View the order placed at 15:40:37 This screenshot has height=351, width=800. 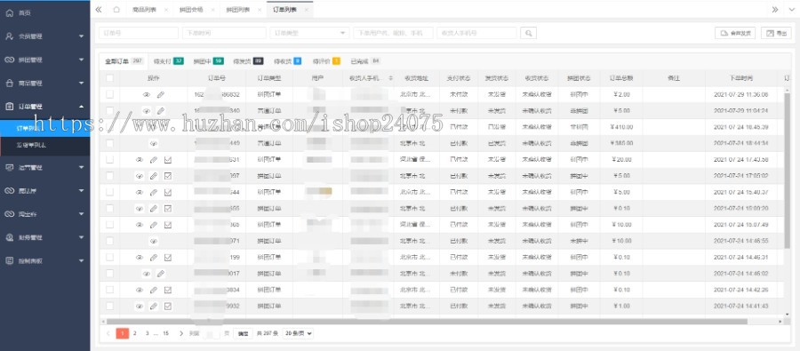pyautogui.click(x=140, y=192)
